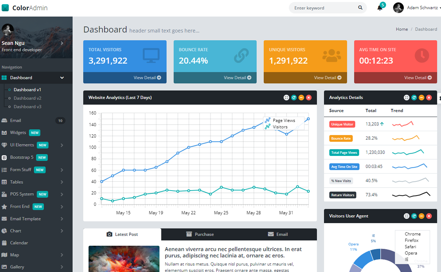The image size is (441, 272).
Task: Expand the Website Analytics panel fullscreen
Action: [286, 98]
